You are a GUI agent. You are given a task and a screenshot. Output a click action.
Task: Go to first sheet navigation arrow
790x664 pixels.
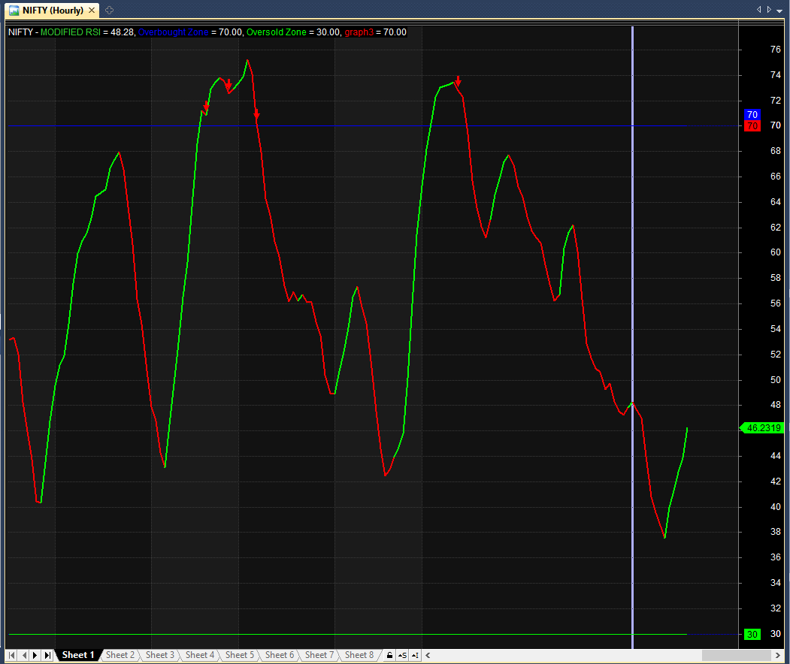[11, 655]
